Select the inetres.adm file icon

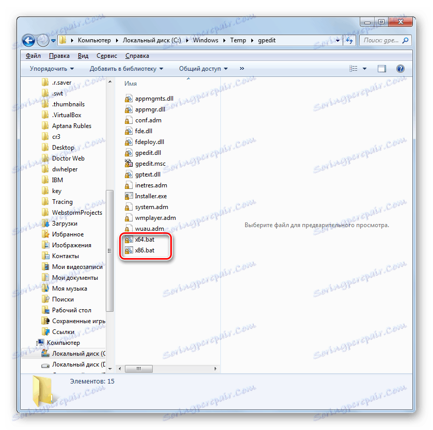(x=128, y=185)
